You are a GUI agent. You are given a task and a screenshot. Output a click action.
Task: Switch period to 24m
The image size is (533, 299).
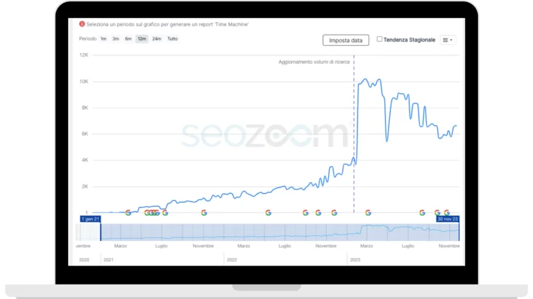[x=157, y=39]
